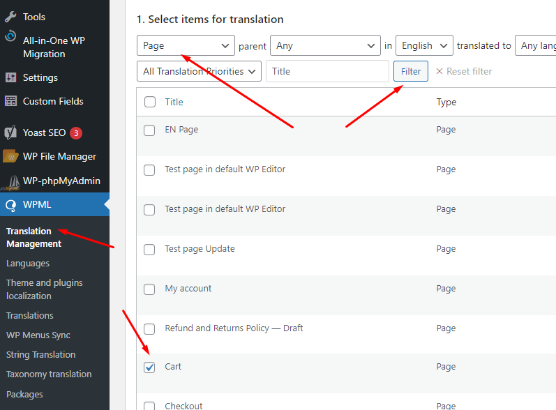Check the EN Page checkbox
The width and height of the screenshot is (556, 410).
tap(149, 130)
